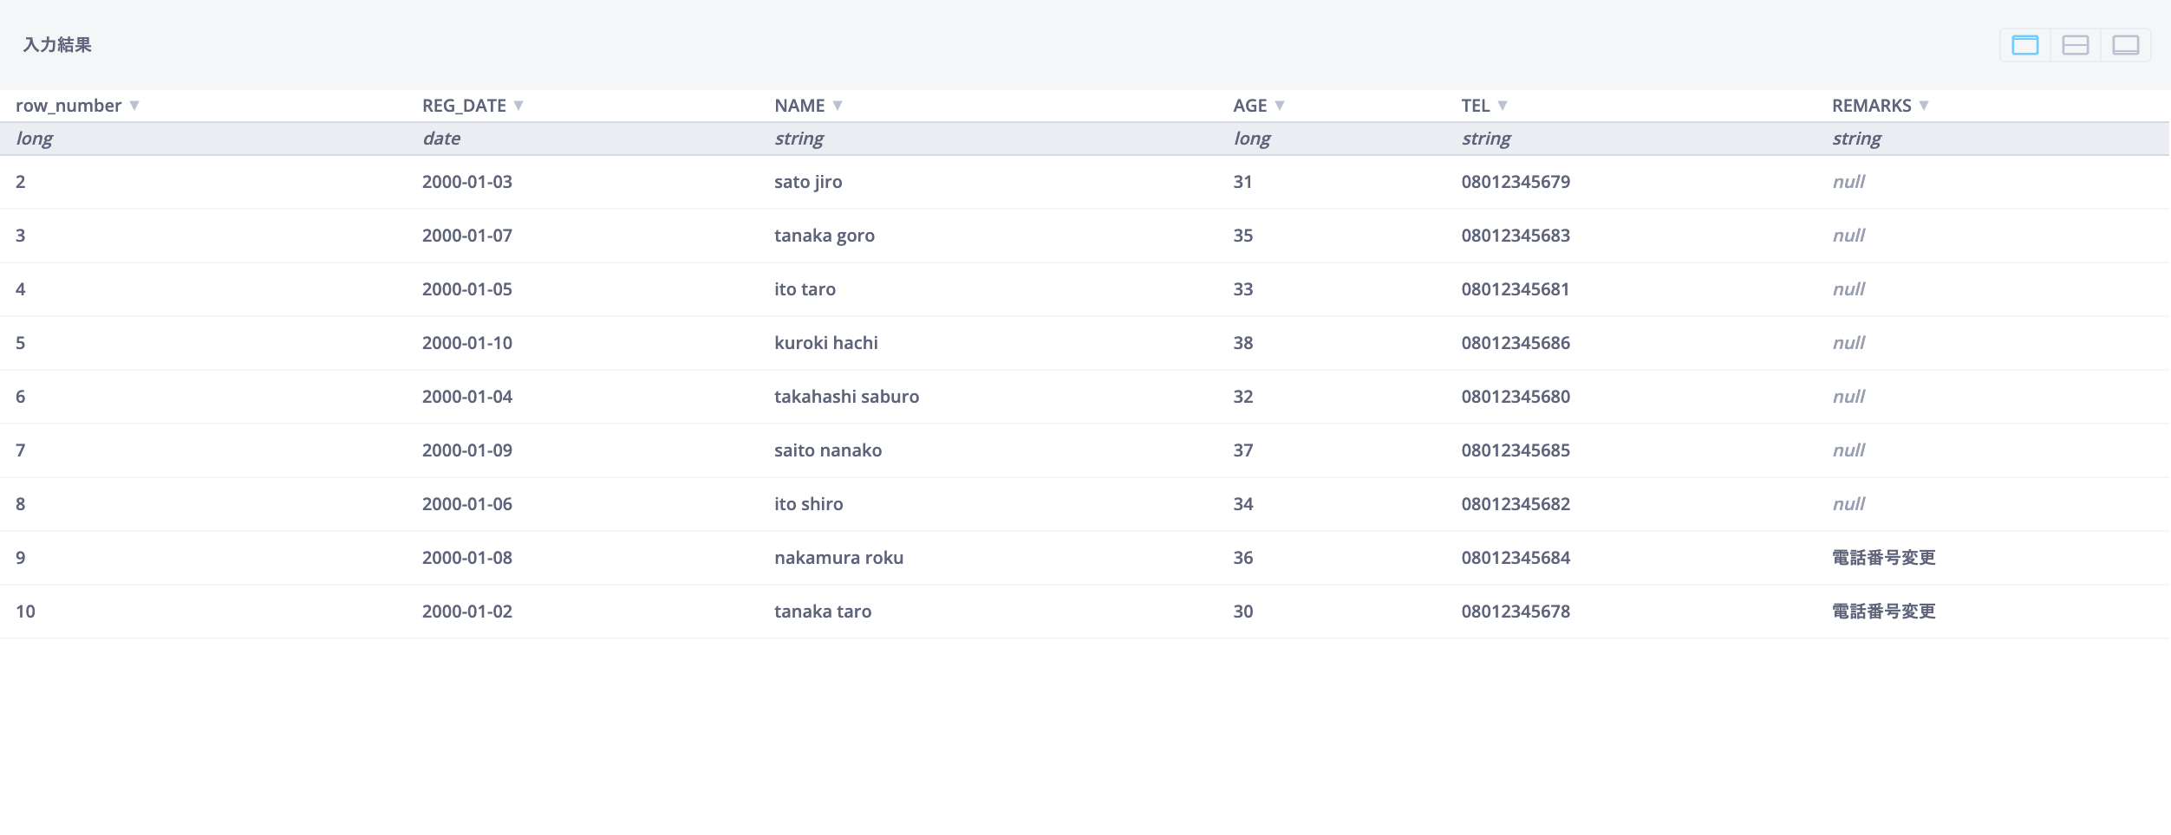2171x835 pixels.
Task: Open the TEL column dropdown arrow
Action: [x=1503, y=106]
